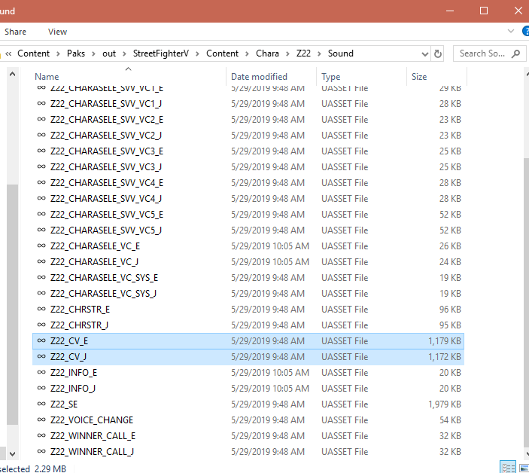This screenshot has width=529, height=473.
Task: Click the file icon beside Z22_WINNER_CALL_J
Action: click(x=41, y=451)
